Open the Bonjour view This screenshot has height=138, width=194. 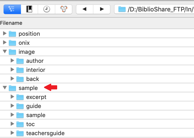click(64, 9)
